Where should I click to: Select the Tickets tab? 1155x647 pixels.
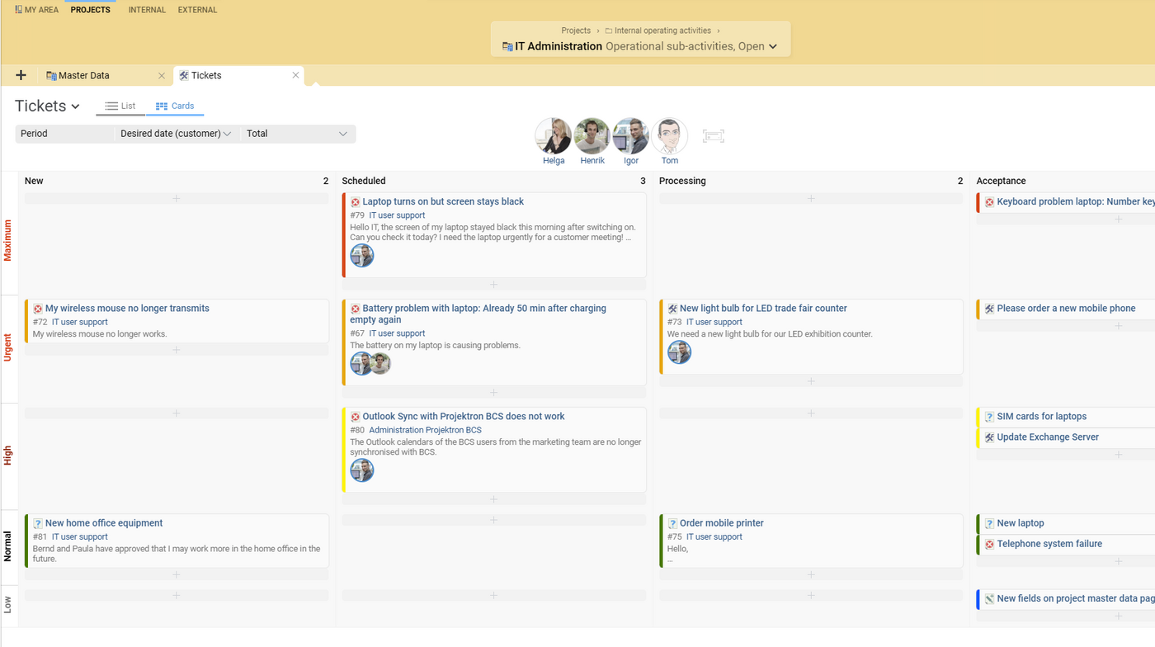click(206, 75)
